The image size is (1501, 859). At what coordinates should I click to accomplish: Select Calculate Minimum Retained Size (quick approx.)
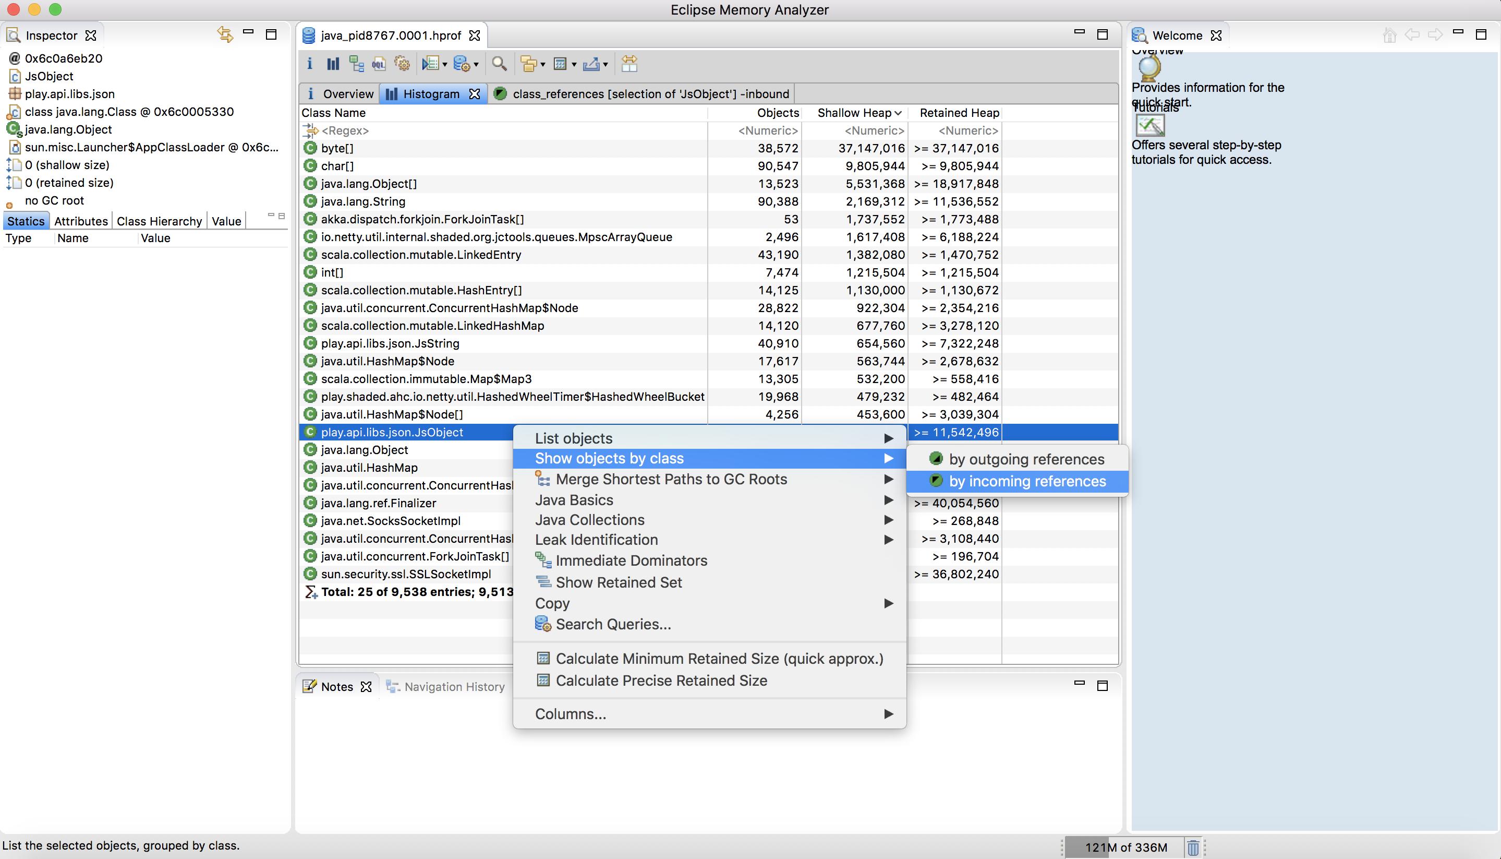pos(709,659)
